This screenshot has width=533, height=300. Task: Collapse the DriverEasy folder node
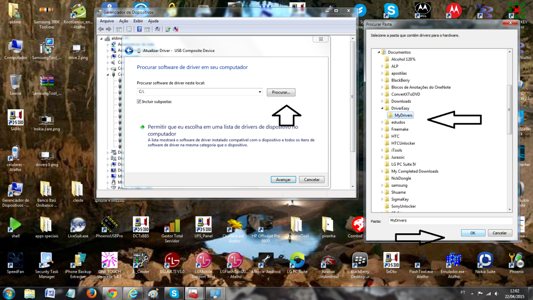point(382,108)
